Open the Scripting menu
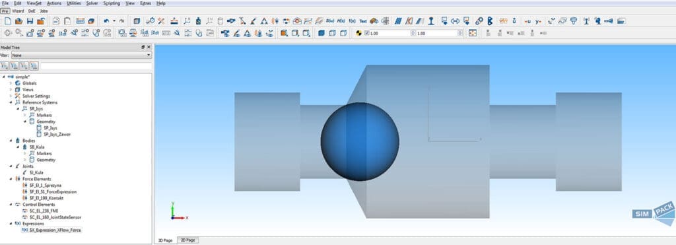The image size is (676, 245). [x=112, y=3]
